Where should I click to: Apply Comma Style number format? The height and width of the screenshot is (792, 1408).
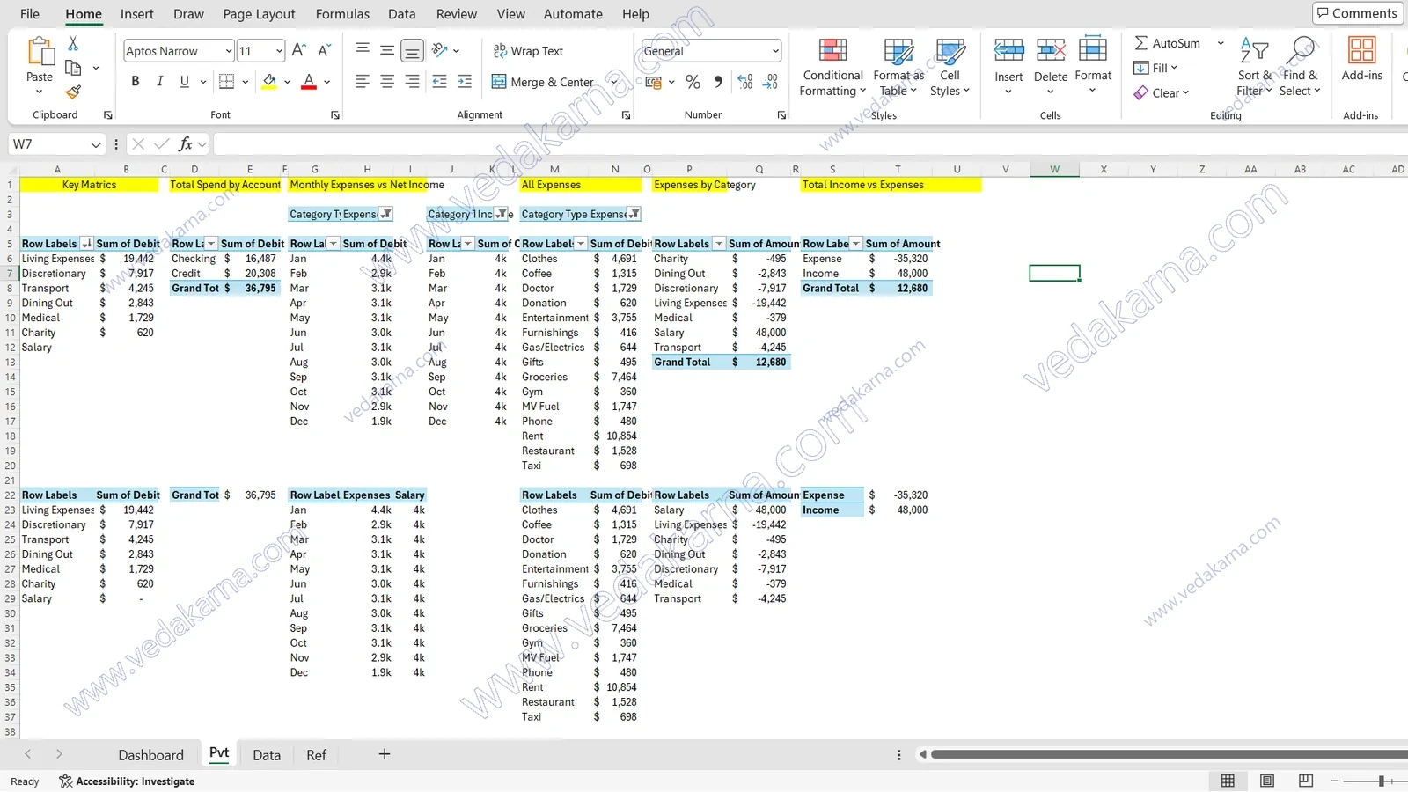[718, 82]
